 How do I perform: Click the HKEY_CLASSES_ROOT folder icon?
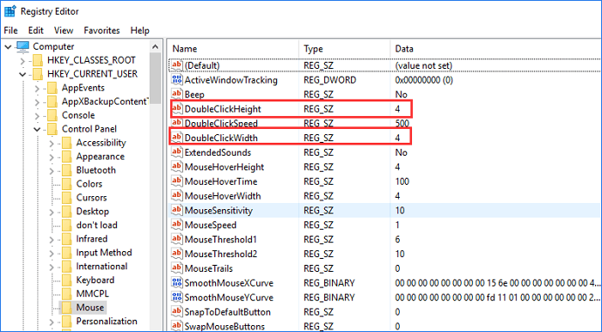(x=38, y=60)
